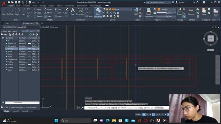Click the Radius option in the command line
Viewport: 221px width, 124px height.
tap(158, 108)
